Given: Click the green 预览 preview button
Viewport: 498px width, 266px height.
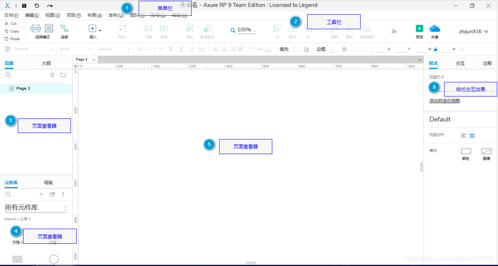Looking at the screenshot, I should (419, 28).
